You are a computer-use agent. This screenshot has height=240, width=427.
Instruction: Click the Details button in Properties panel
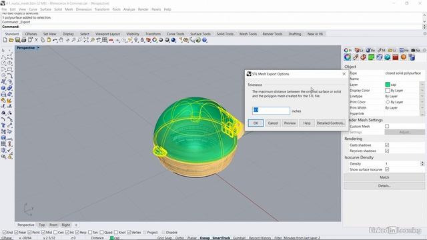tap(384, 185)
